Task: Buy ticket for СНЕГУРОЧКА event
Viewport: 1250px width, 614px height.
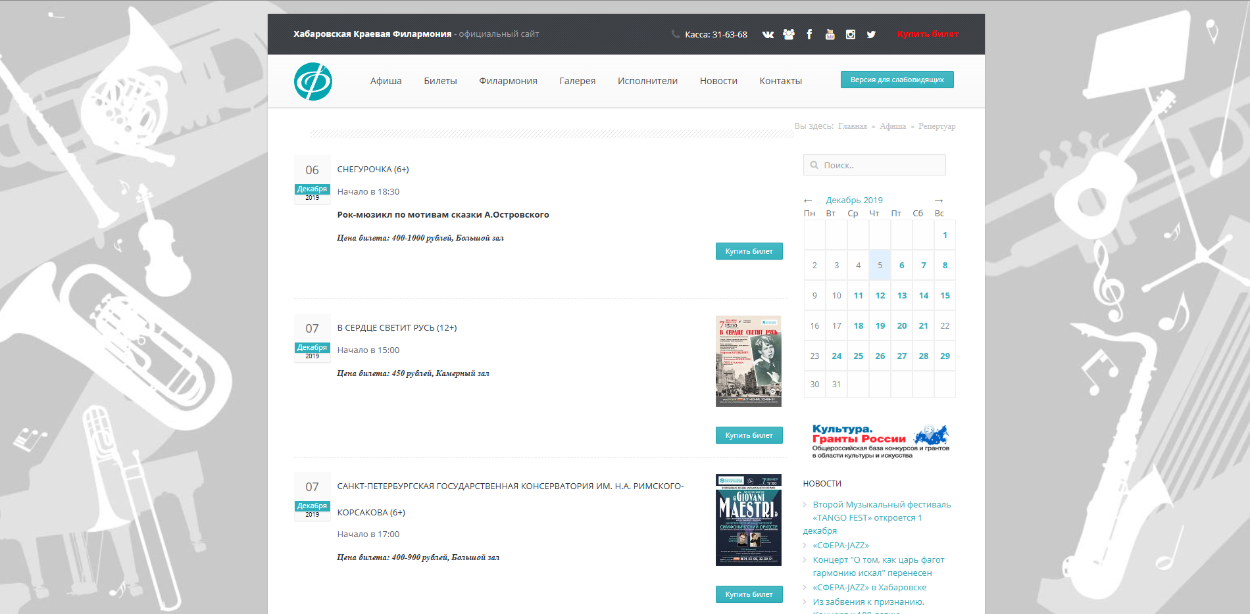Action: click(749, 251)
